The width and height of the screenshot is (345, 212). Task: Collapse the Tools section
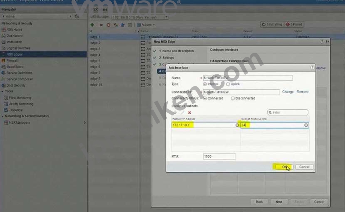[2, 91]
